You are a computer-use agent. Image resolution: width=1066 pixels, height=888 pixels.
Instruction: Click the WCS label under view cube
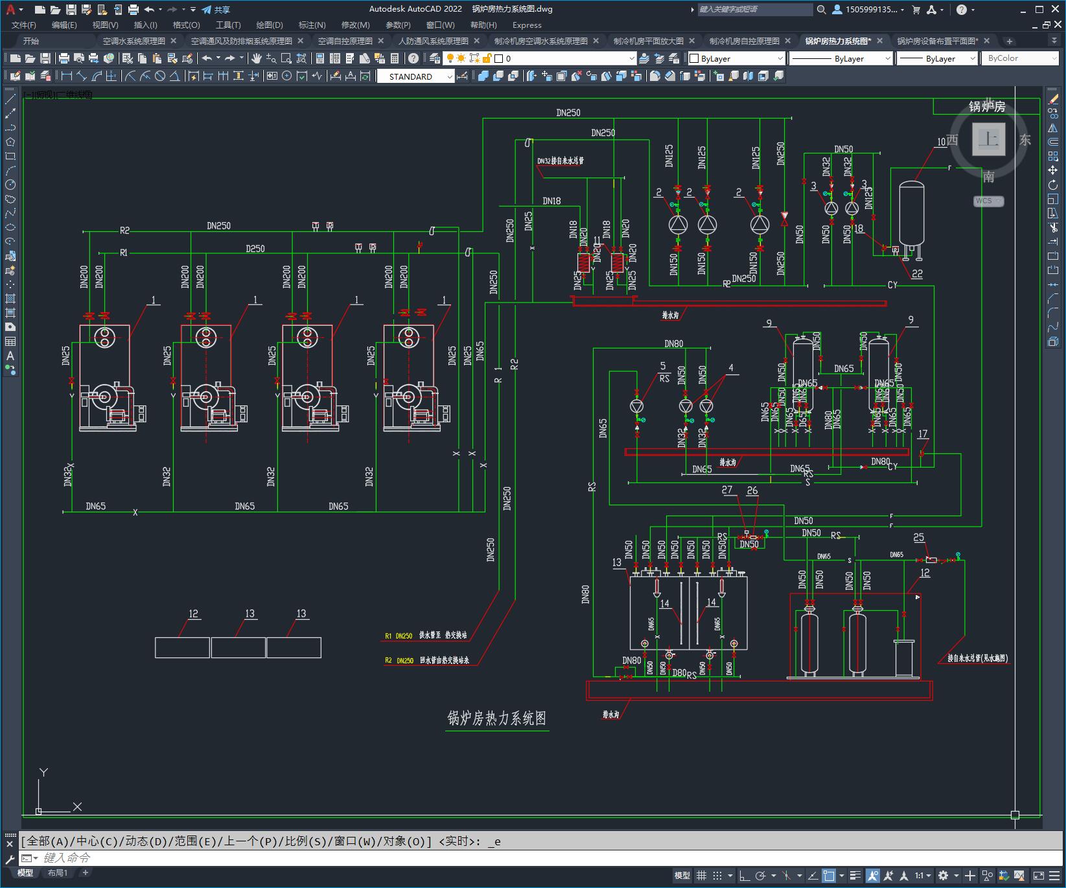click(988, 201)
